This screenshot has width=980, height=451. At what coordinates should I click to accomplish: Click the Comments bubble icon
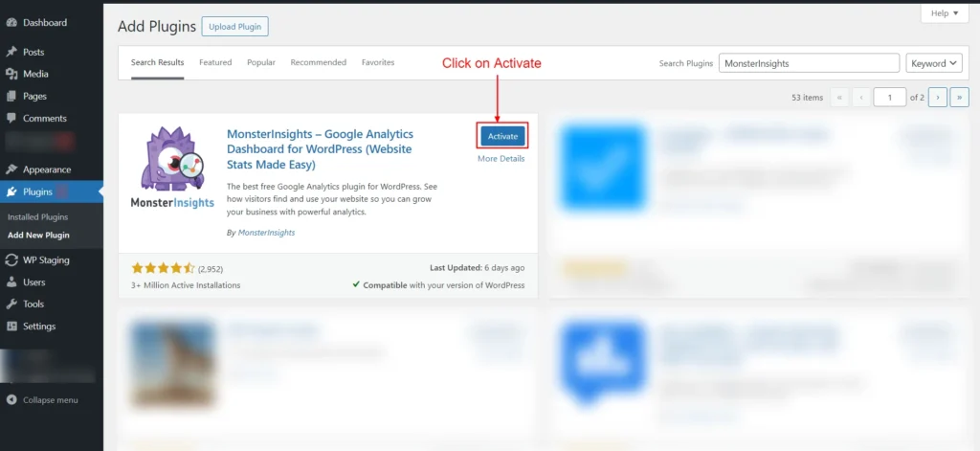point(11,118)
